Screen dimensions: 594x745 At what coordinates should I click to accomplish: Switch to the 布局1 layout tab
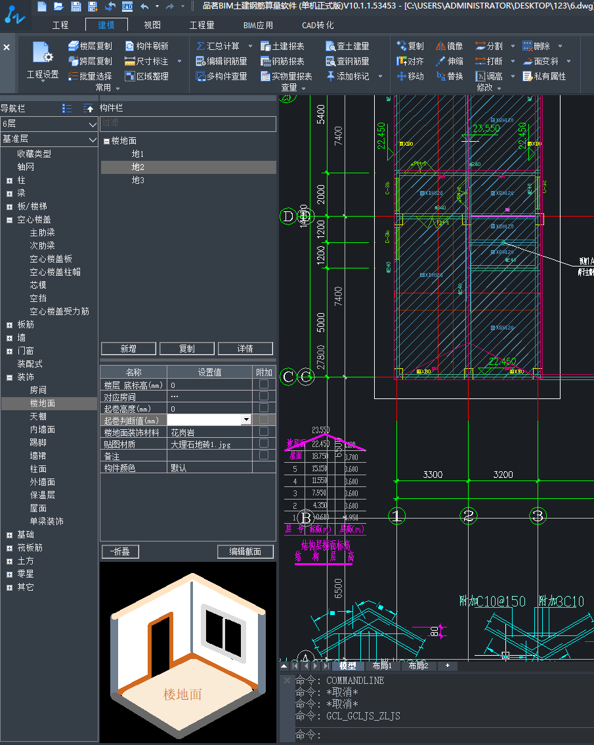pyautogui.click(x=382, y=666)
